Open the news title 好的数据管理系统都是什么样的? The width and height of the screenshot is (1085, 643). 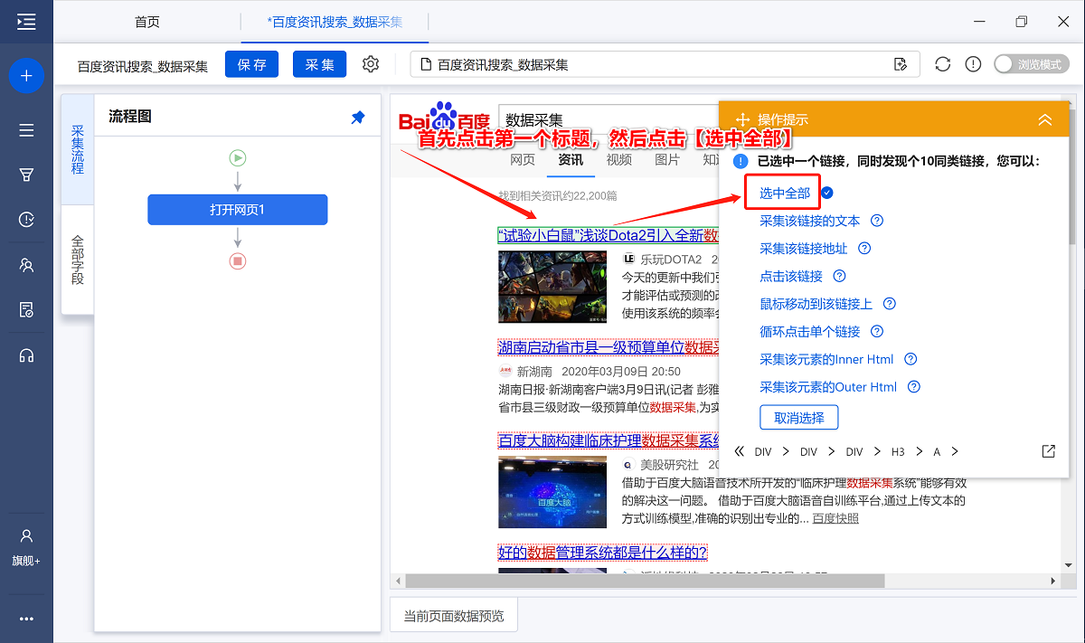pos(603,552)
